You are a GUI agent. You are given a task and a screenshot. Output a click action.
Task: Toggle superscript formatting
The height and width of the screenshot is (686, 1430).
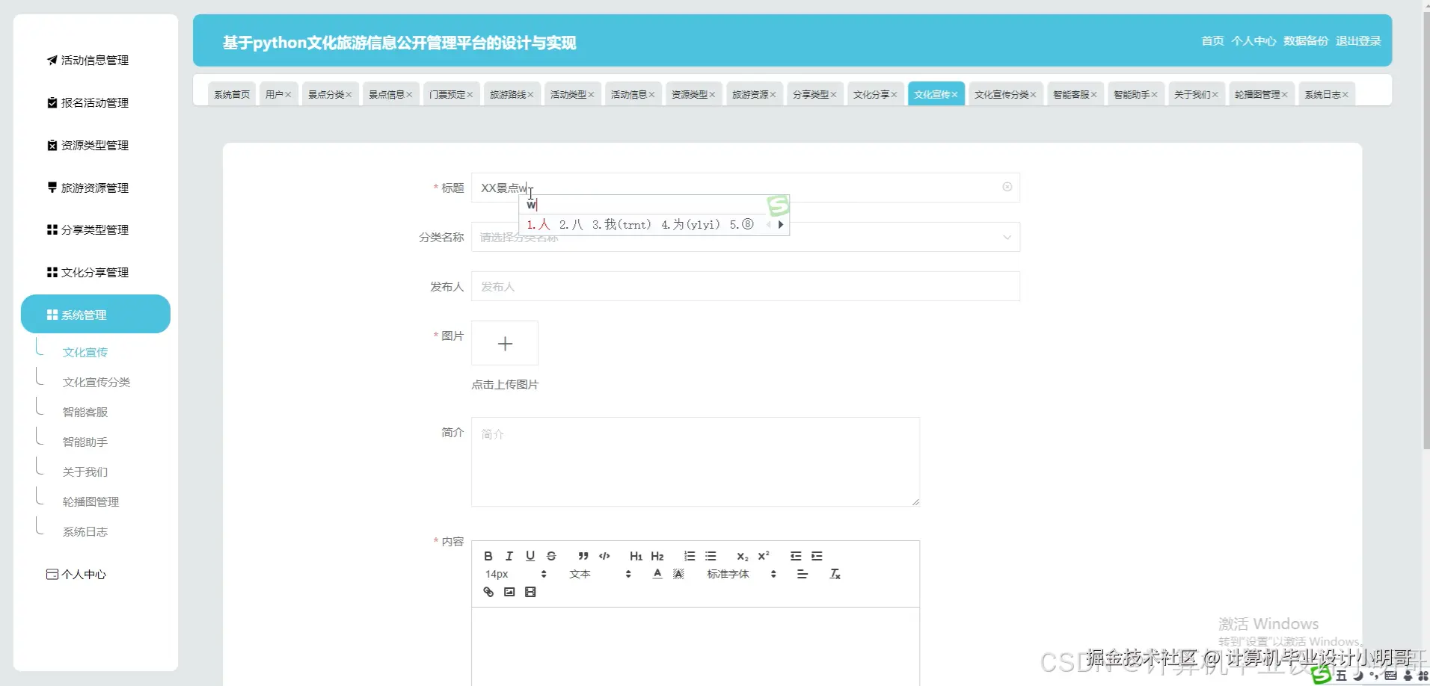(764, 556)
